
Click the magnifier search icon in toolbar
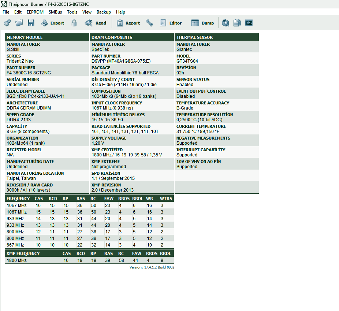pos(226,23)
